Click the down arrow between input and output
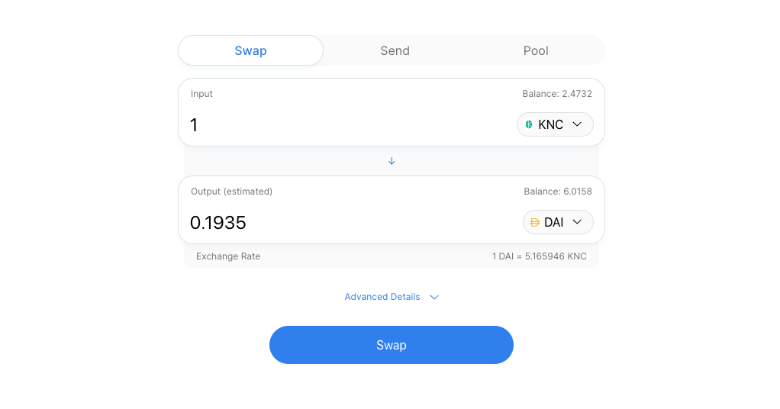The image size is (780, 409). (392, 161)
